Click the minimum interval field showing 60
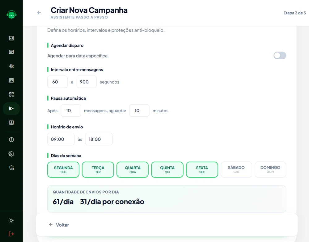The width and height of the screenshot is (309, 242). click(x=57, y=82)
